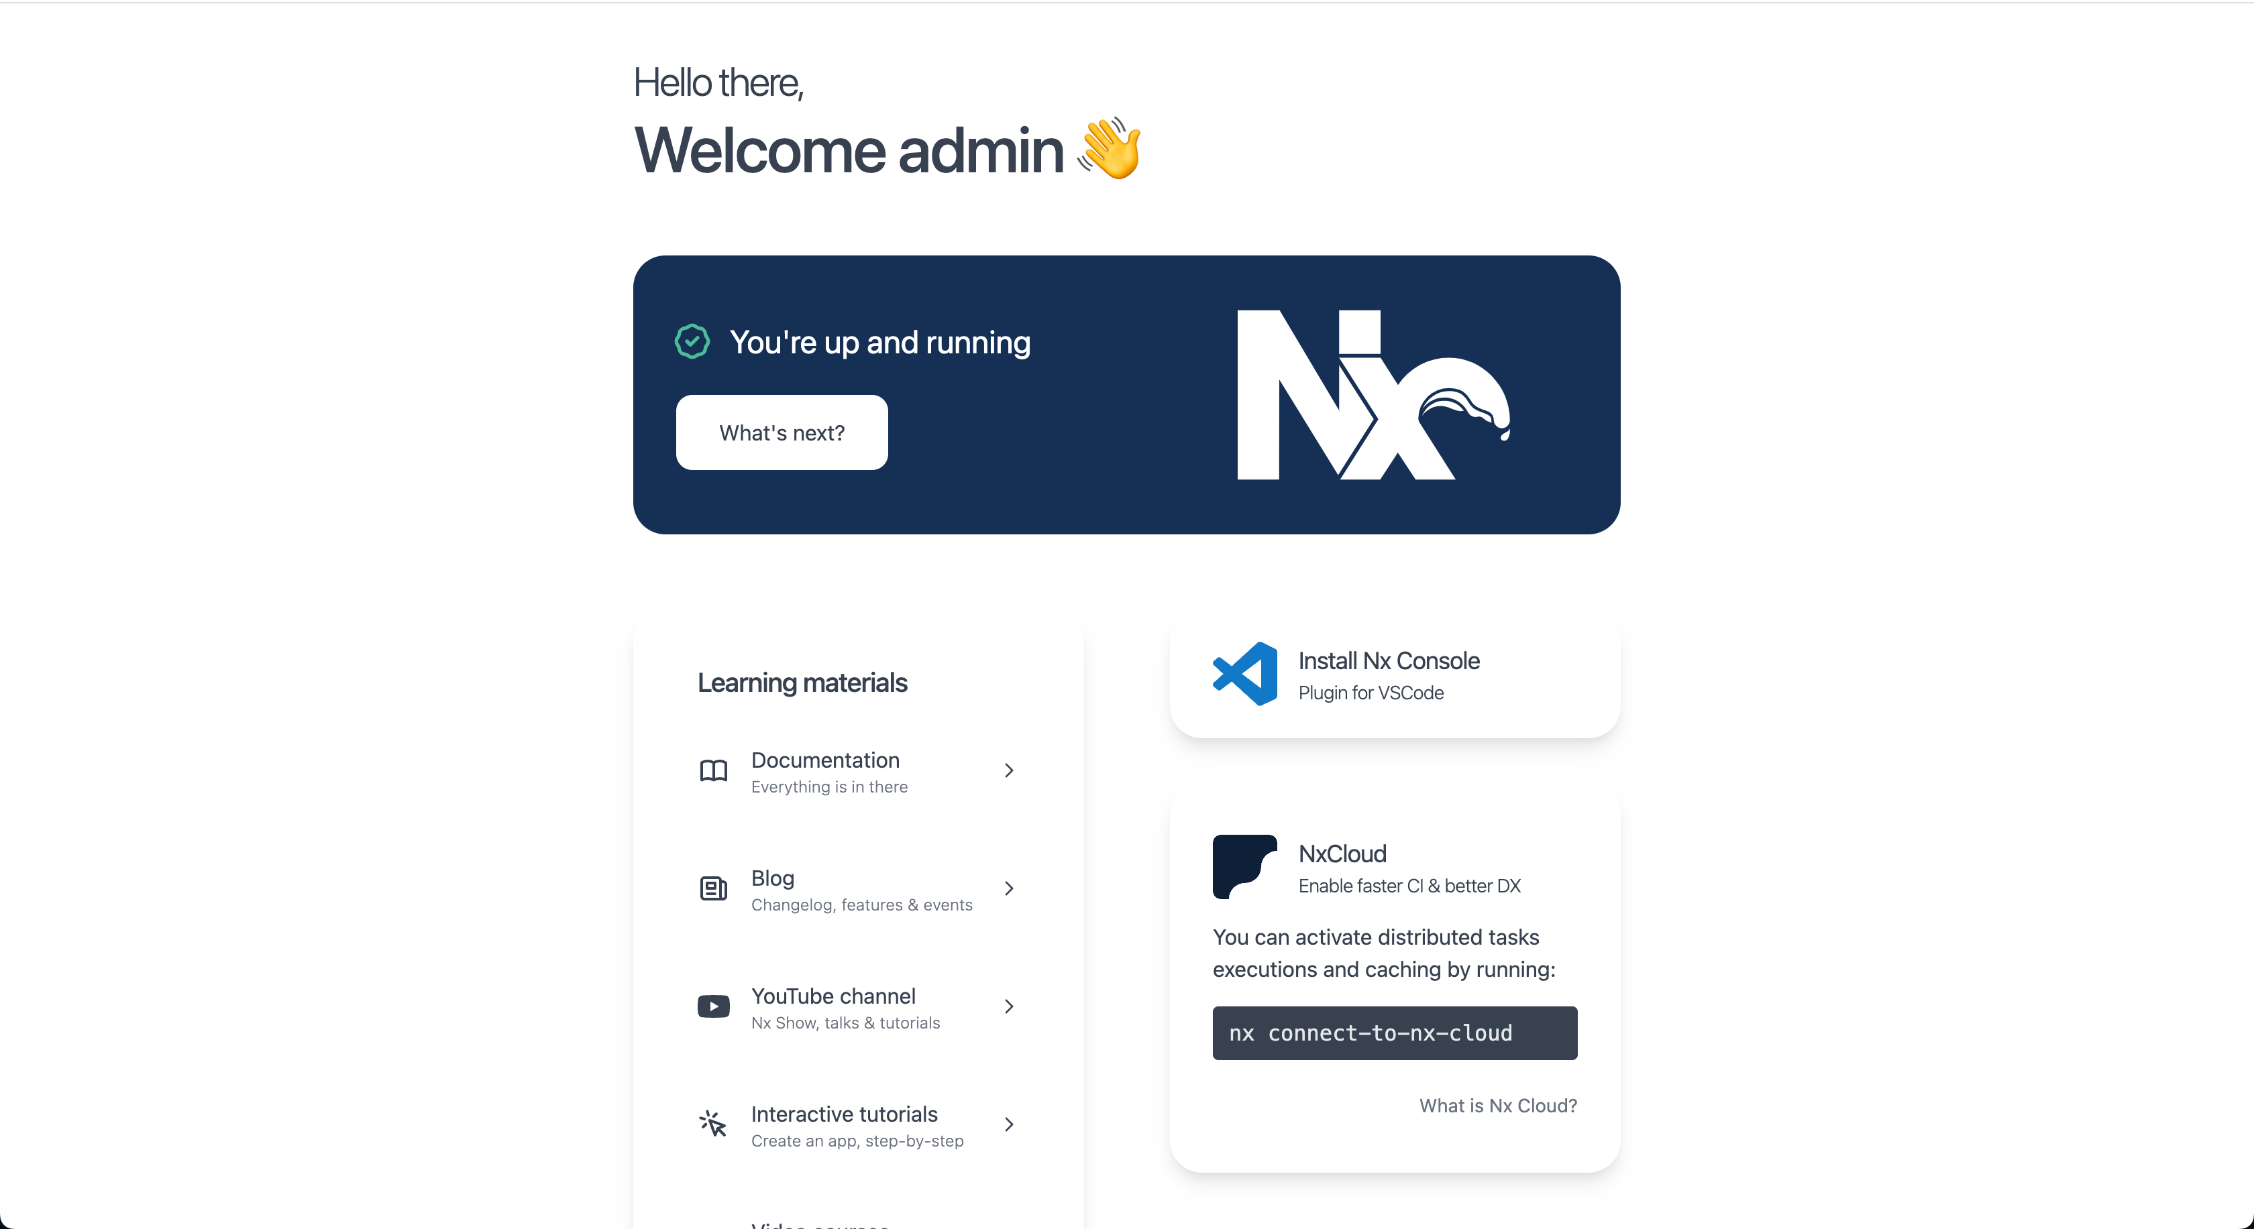
Task: Click the waving hand emoji
Action: tap(1110, 148)
